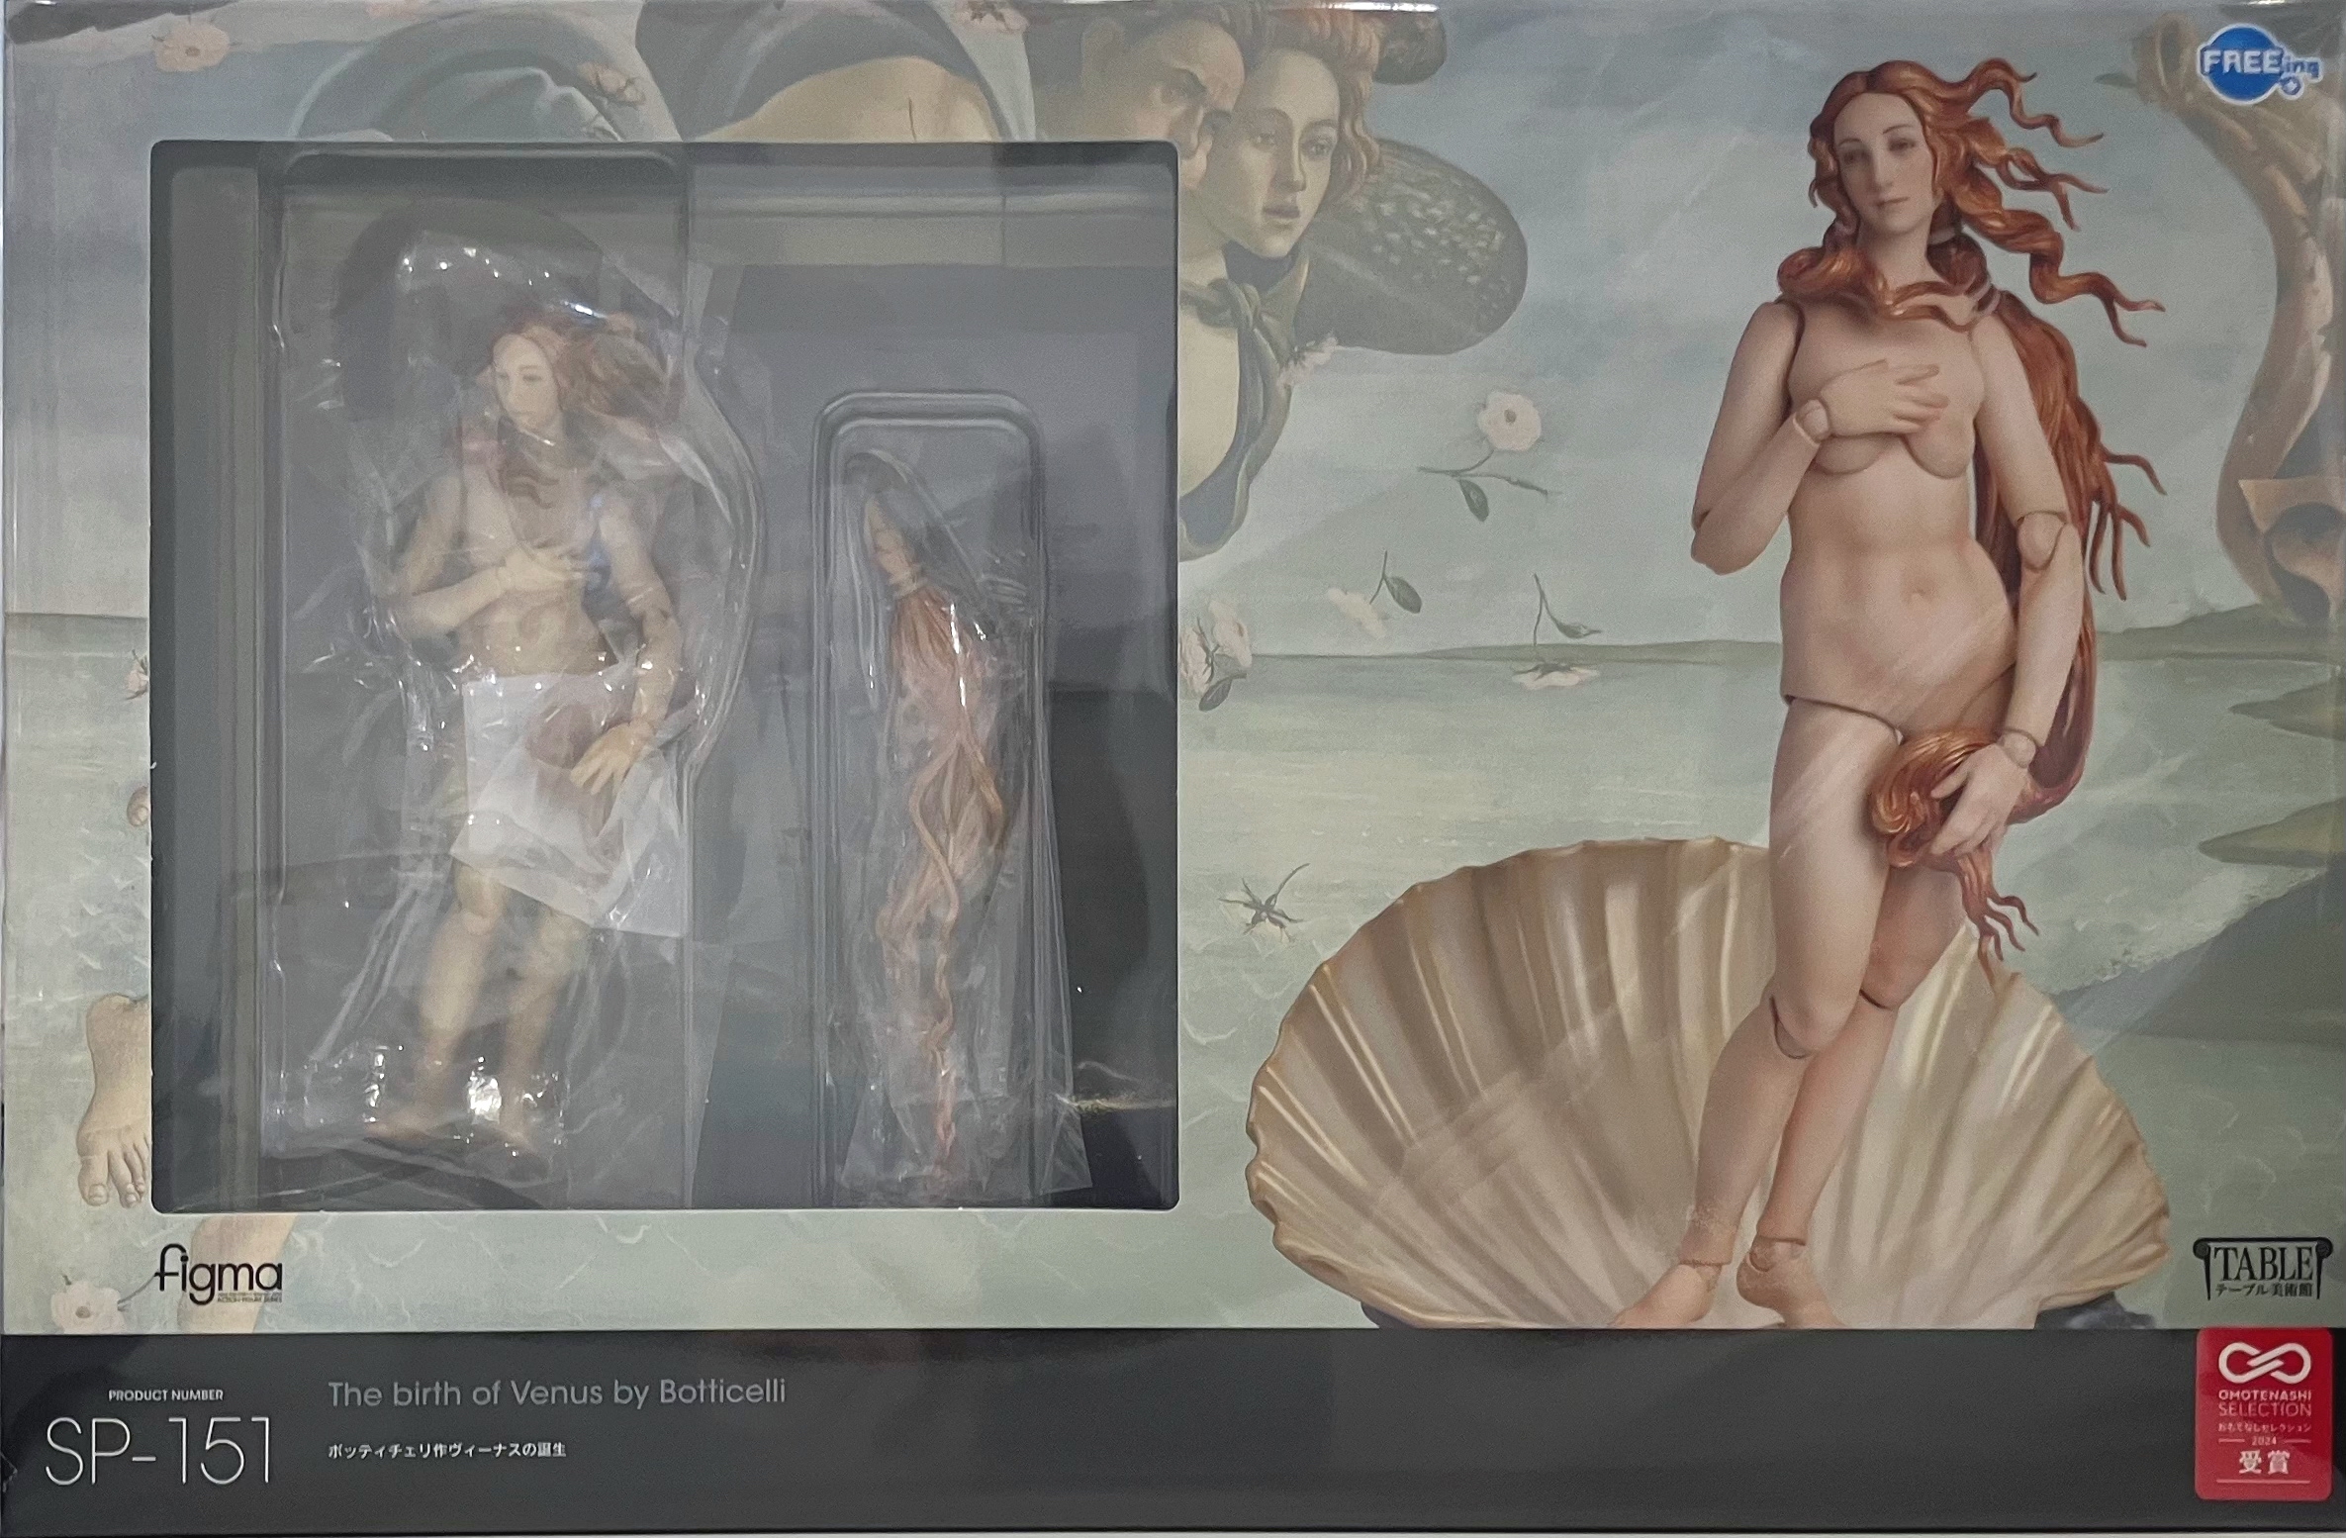
Task: Click the Japanese subtitle text below title
Action: [x=445, y=1450]
